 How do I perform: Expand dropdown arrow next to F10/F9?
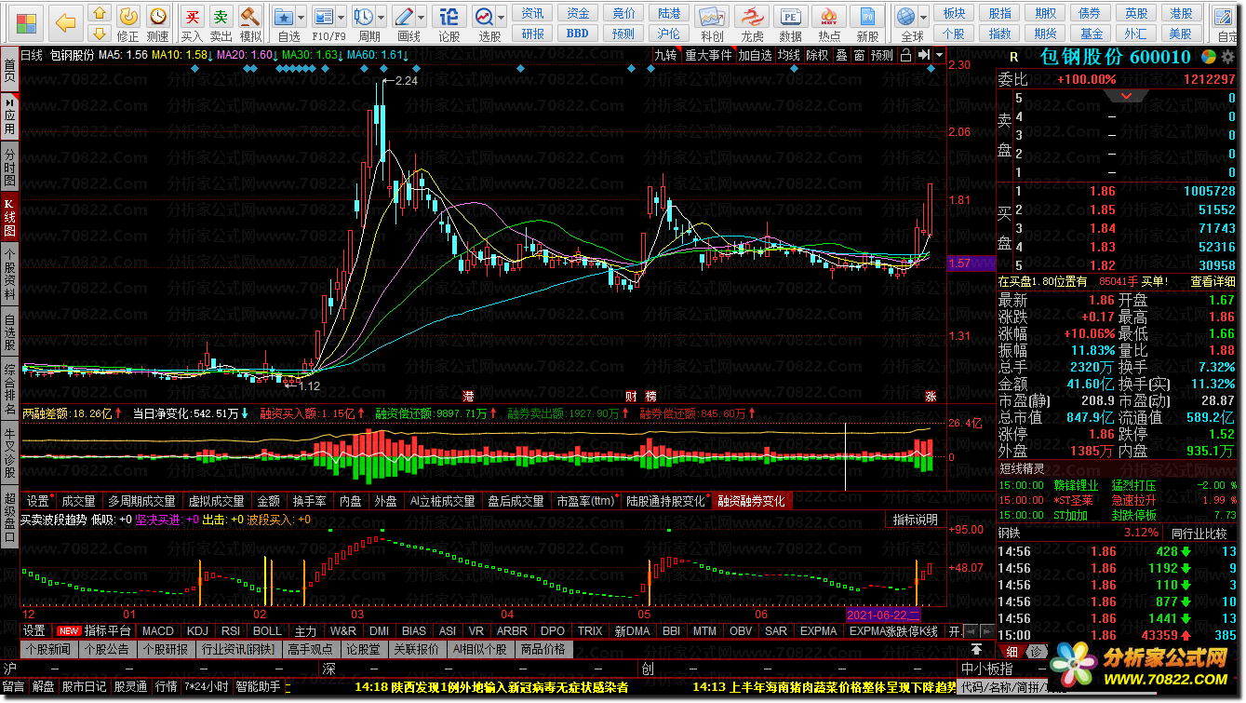(x=341, y=17)
